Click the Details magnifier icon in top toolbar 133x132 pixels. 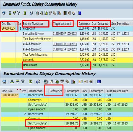coord(4,13)
